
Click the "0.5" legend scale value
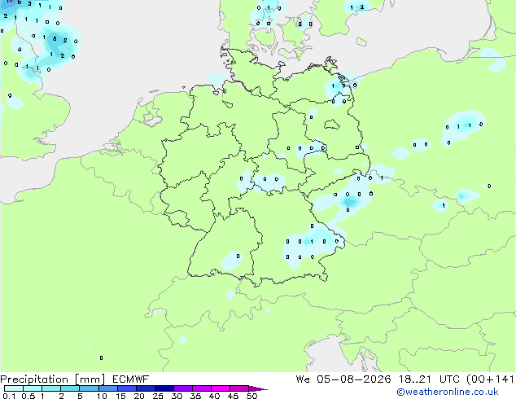(28, 396)
